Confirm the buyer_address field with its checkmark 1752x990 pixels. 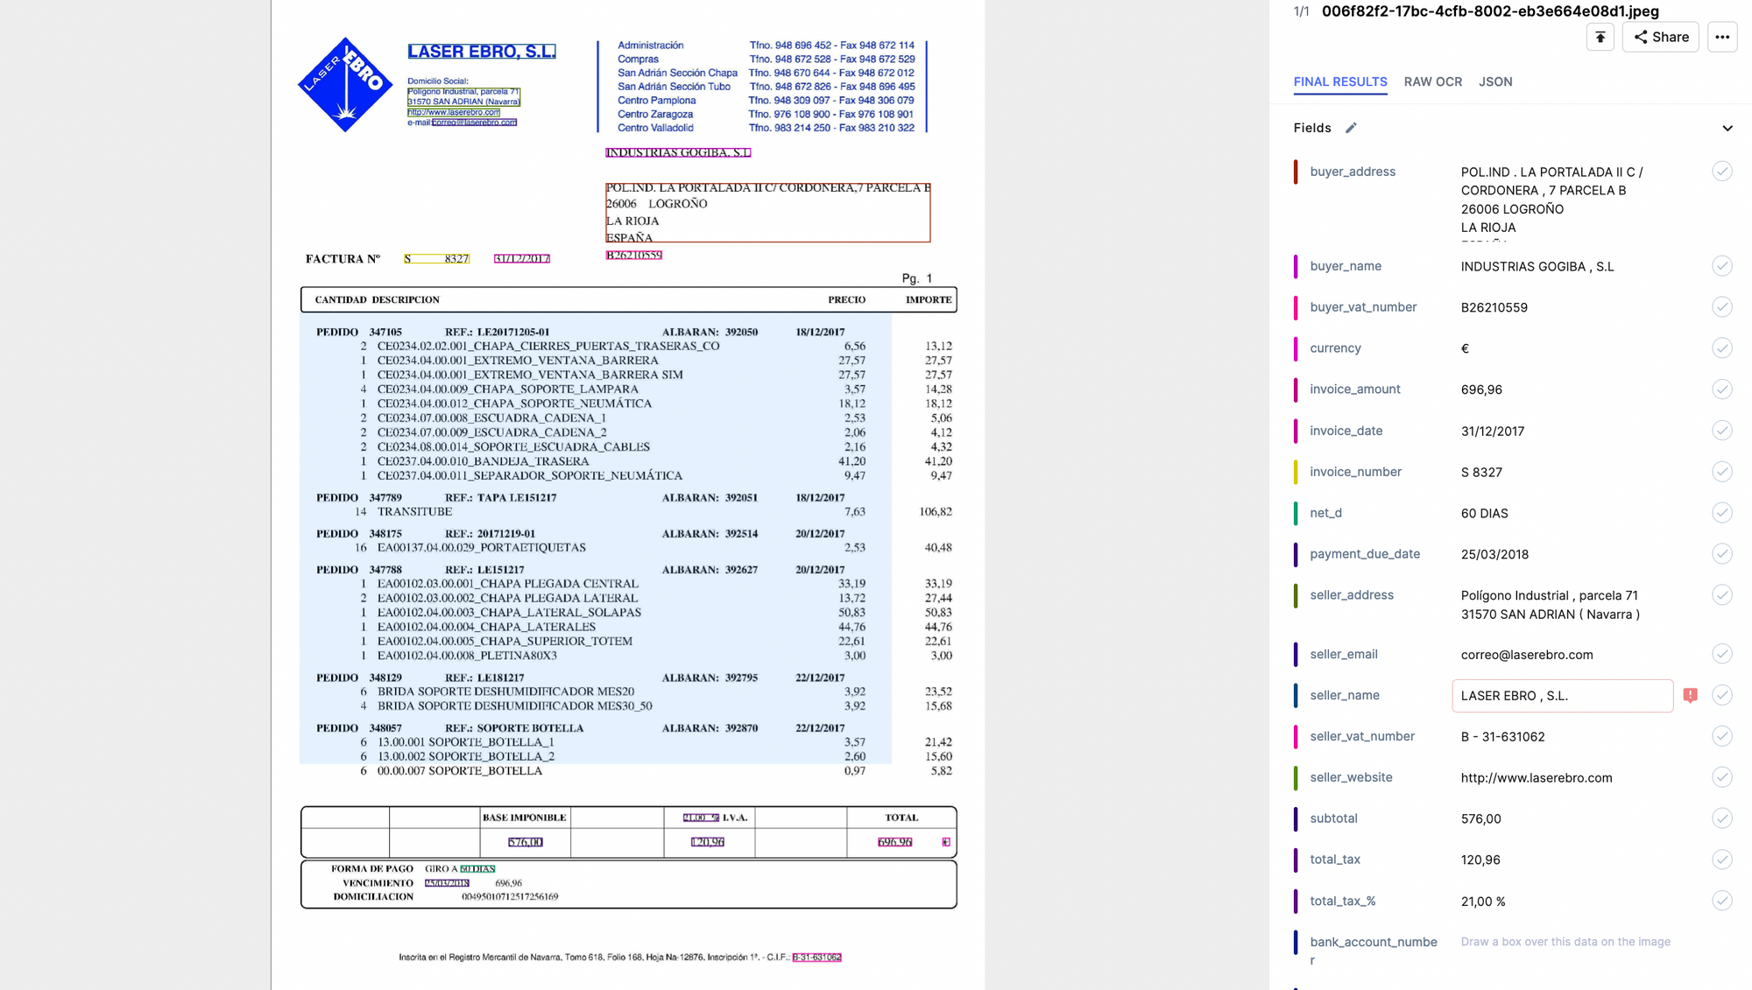(1722, 172)
